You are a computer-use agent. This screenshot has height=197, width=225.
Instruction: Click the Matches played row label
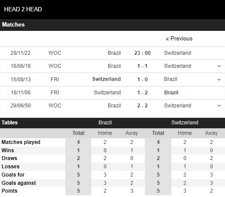[21, 142]
